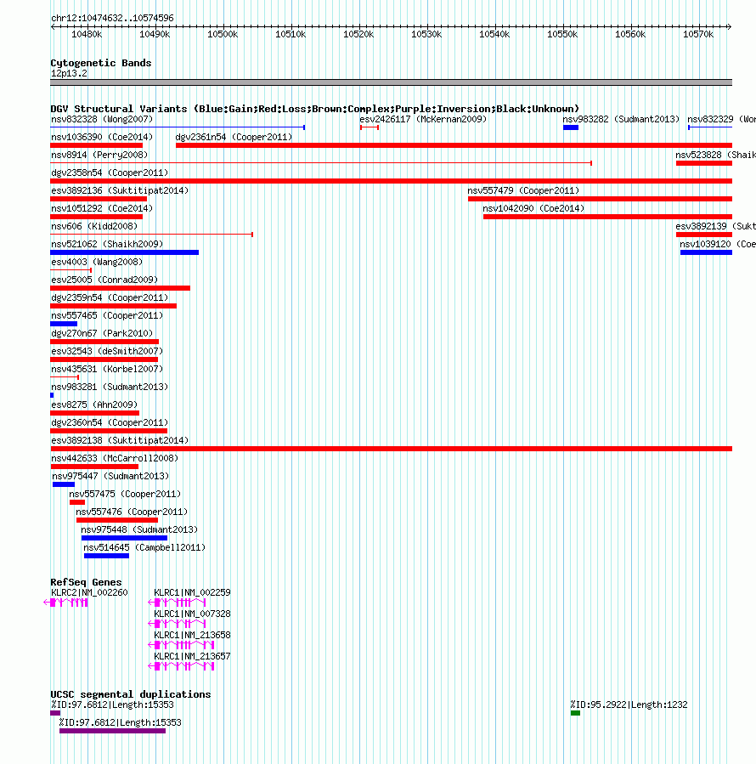Click the dgv2358n54 (Cooper2011) label
The width and height of the screenshot is (756, 764).
pos(110,173)
